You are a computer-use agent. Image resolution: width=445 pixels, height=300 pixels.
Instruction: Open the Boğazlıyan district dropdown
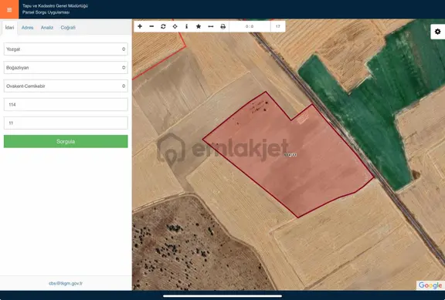[x=66, y=67]
